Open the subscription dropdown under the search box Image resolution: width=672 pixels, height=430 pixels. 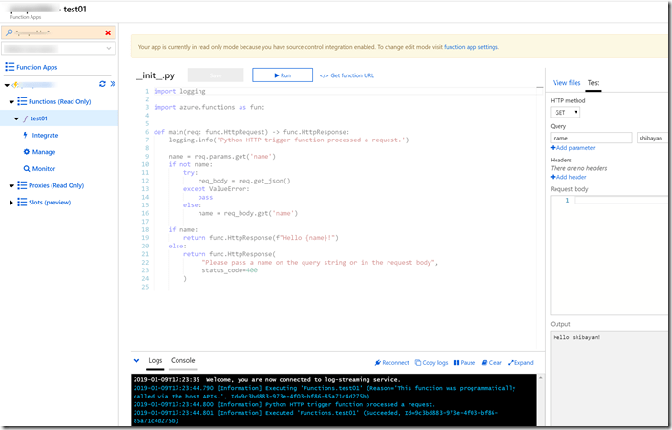pos(58,48)
